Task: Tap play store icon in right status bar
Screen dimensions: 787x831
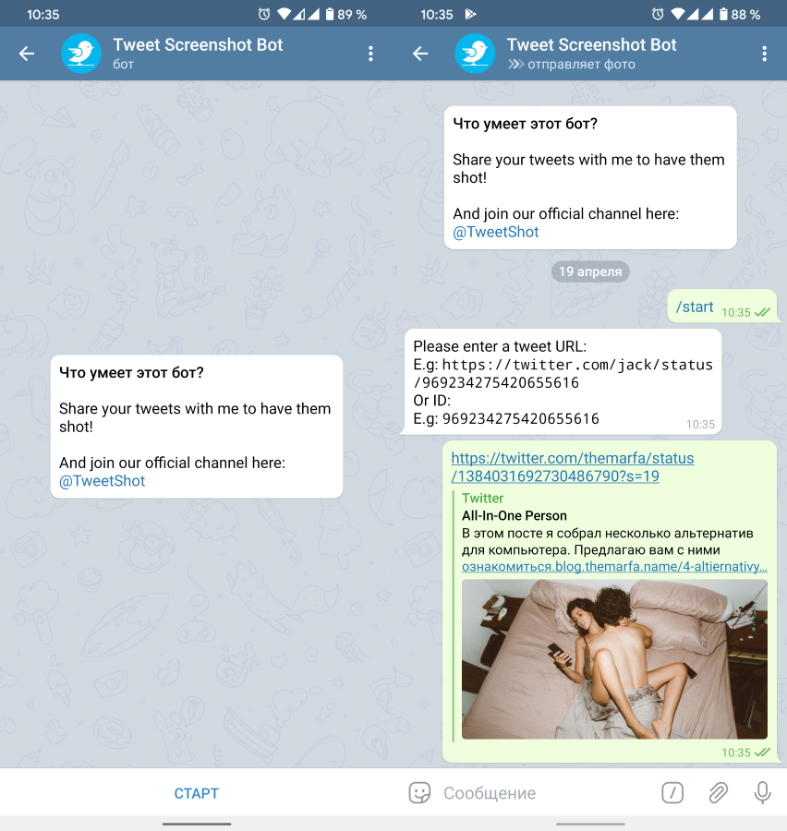Action: (470, 14)
